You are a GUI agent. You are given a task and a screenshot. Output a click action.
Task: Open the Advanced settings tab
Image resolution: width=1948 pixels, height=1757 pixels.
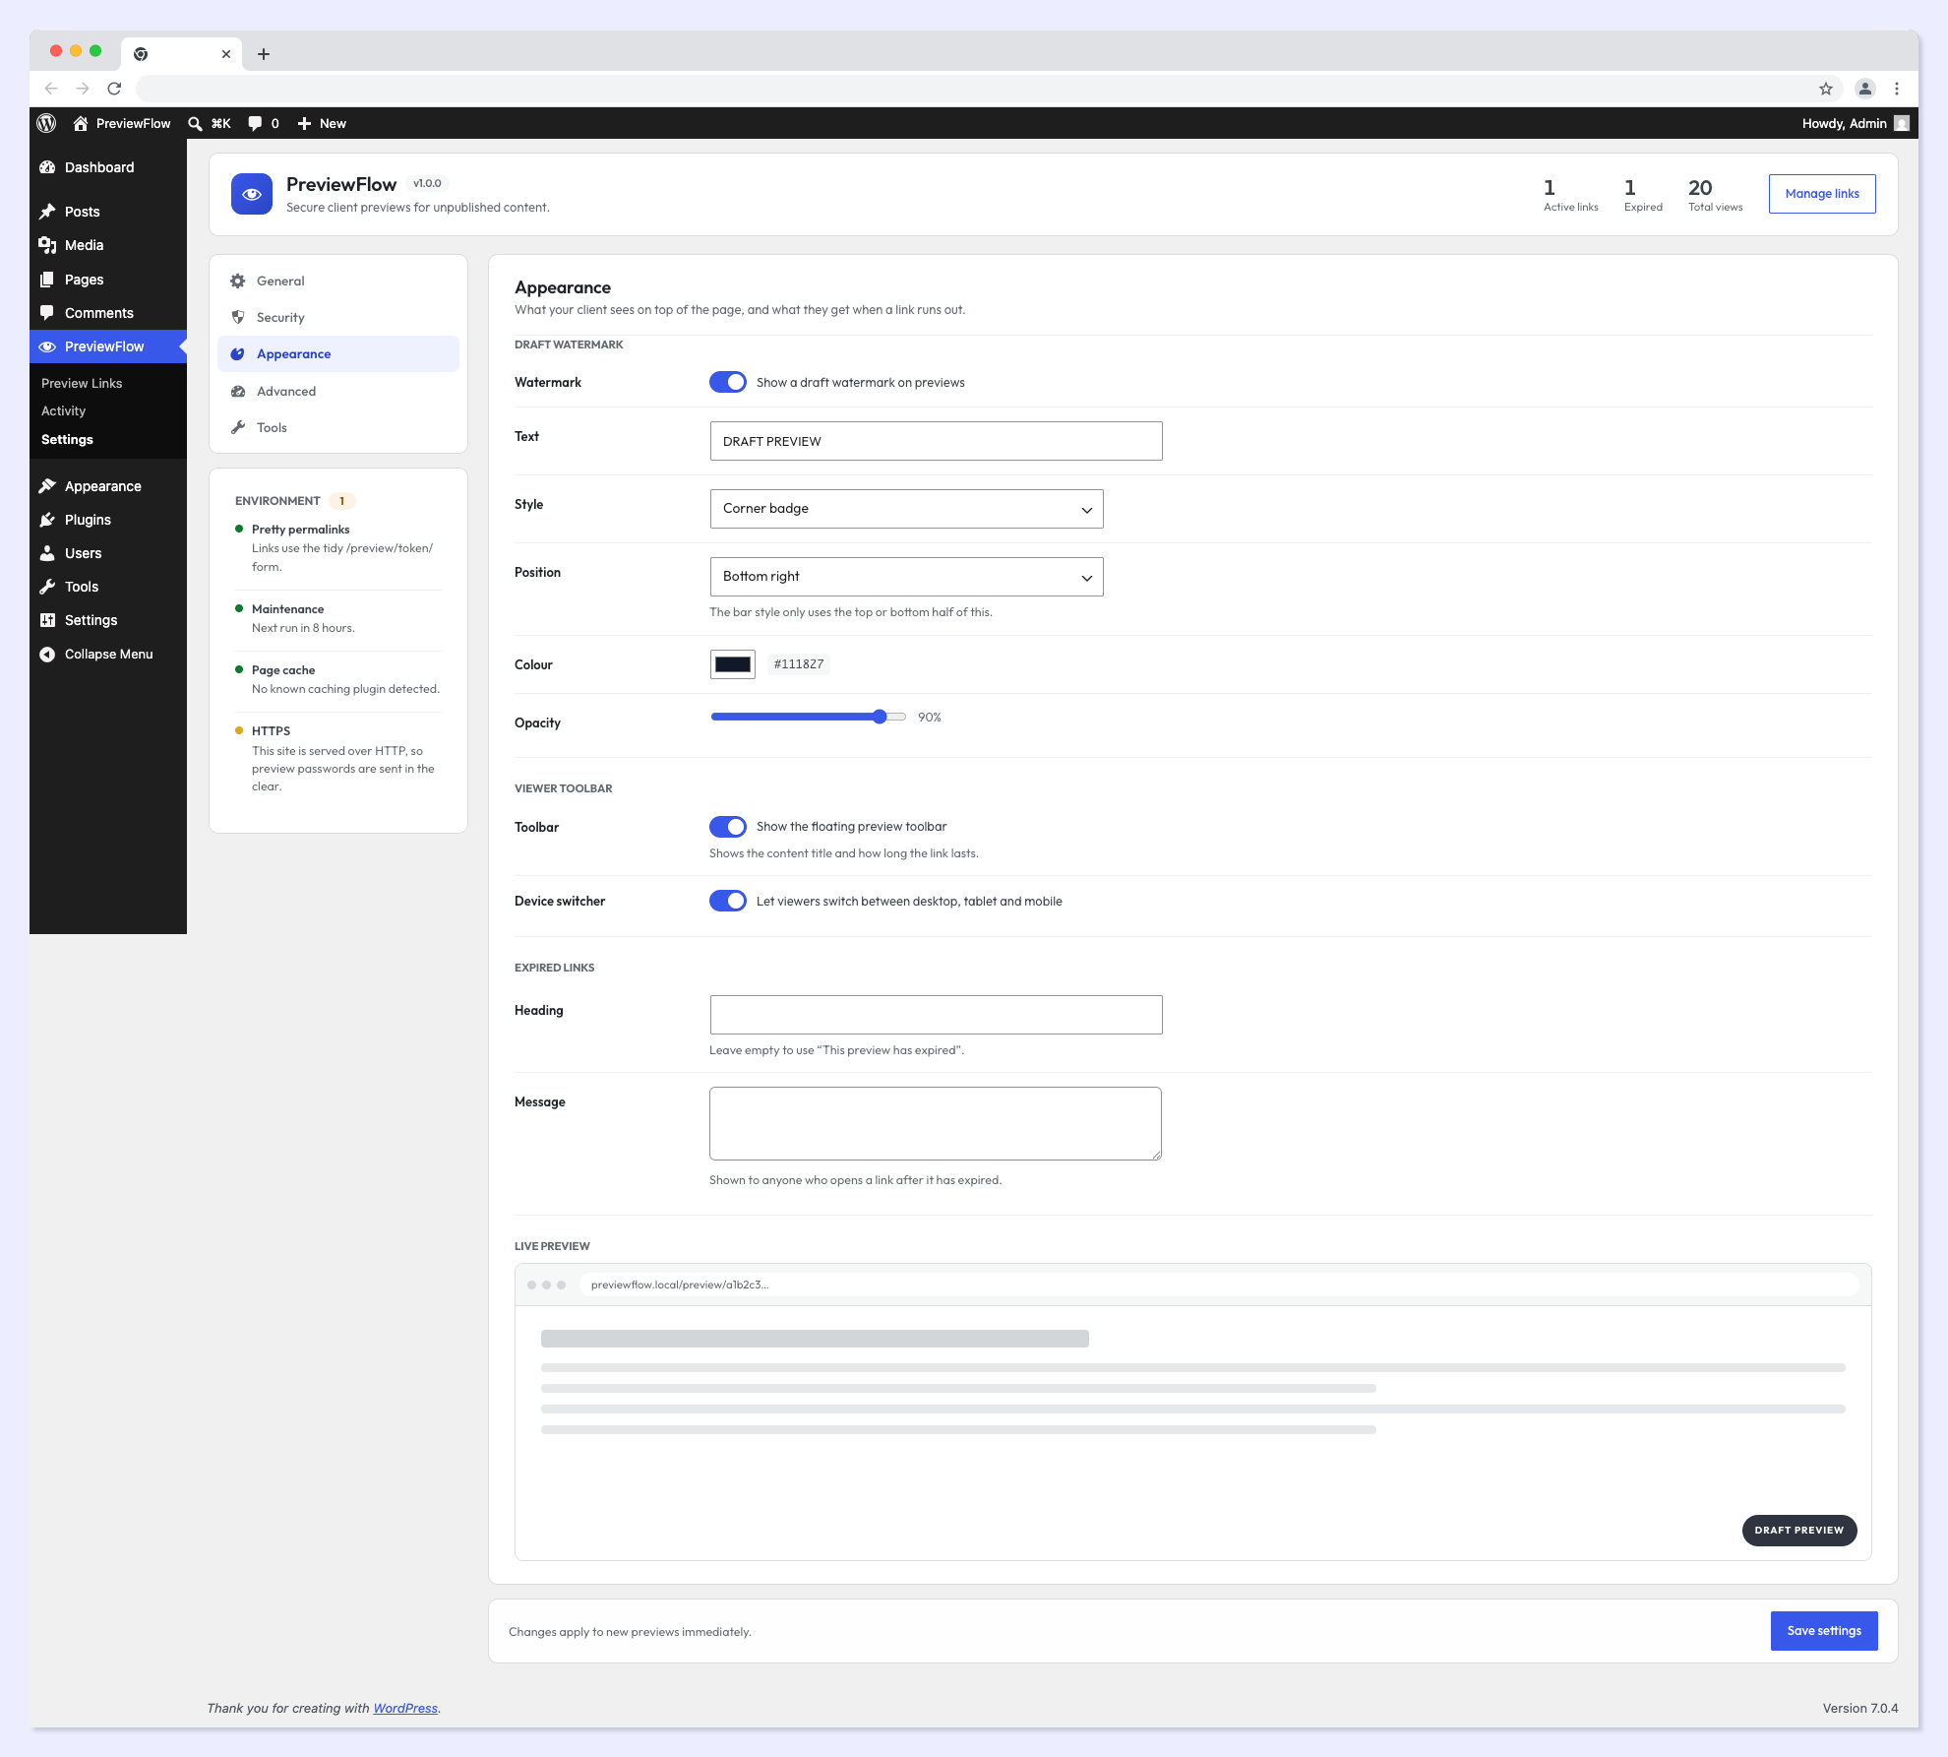[338, 391]
